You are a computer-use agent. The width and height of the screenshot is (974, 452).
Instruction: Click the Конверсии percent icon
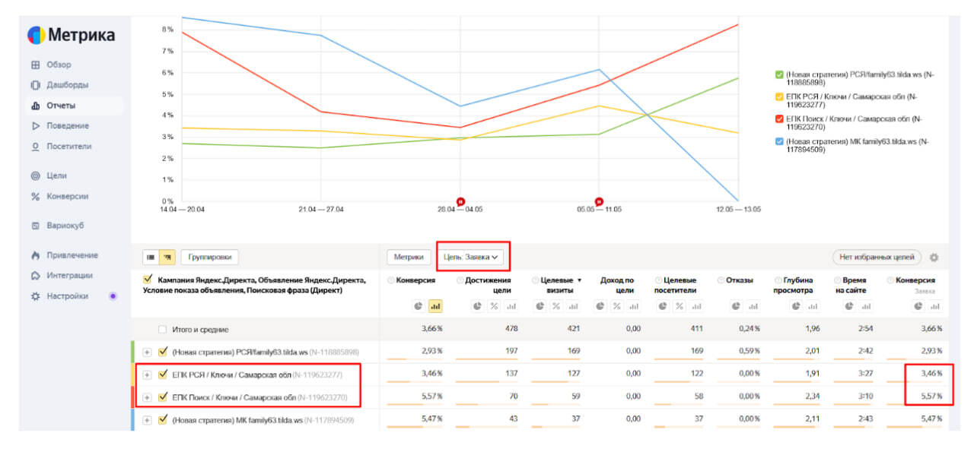point(35,196)
